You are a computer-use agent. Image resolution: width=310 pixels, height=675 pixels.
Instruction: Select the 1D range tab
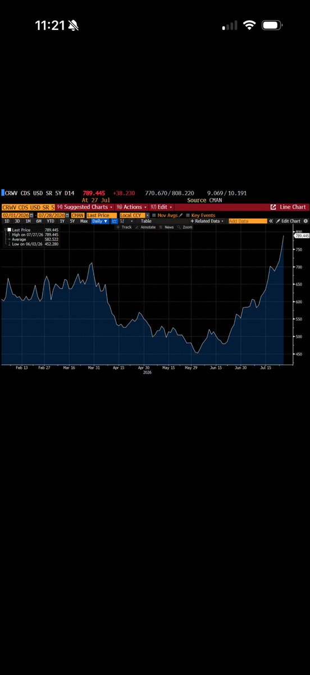(7, 221)
